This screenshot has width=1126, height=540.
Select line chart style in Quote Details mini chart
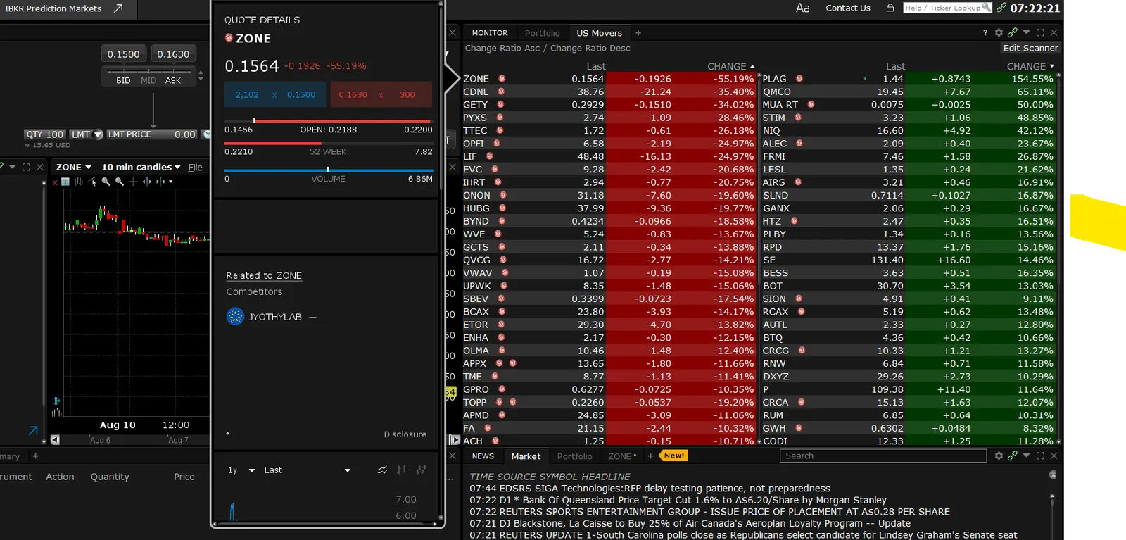coord(382,470)
